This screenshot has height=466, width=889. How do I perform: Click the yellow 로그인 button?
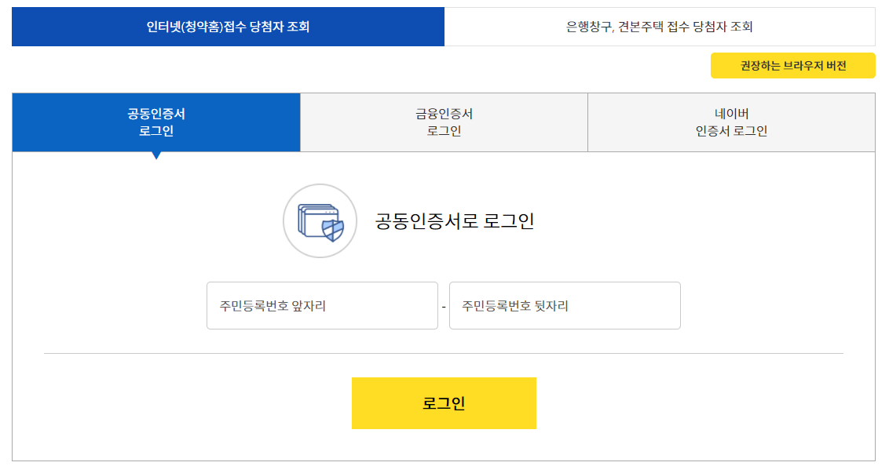444,403
